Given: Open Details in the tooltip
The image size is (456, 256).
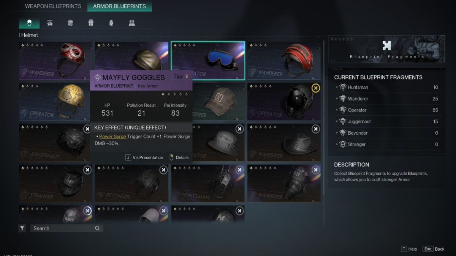Looking at the screenshot, I should point(179,157).
